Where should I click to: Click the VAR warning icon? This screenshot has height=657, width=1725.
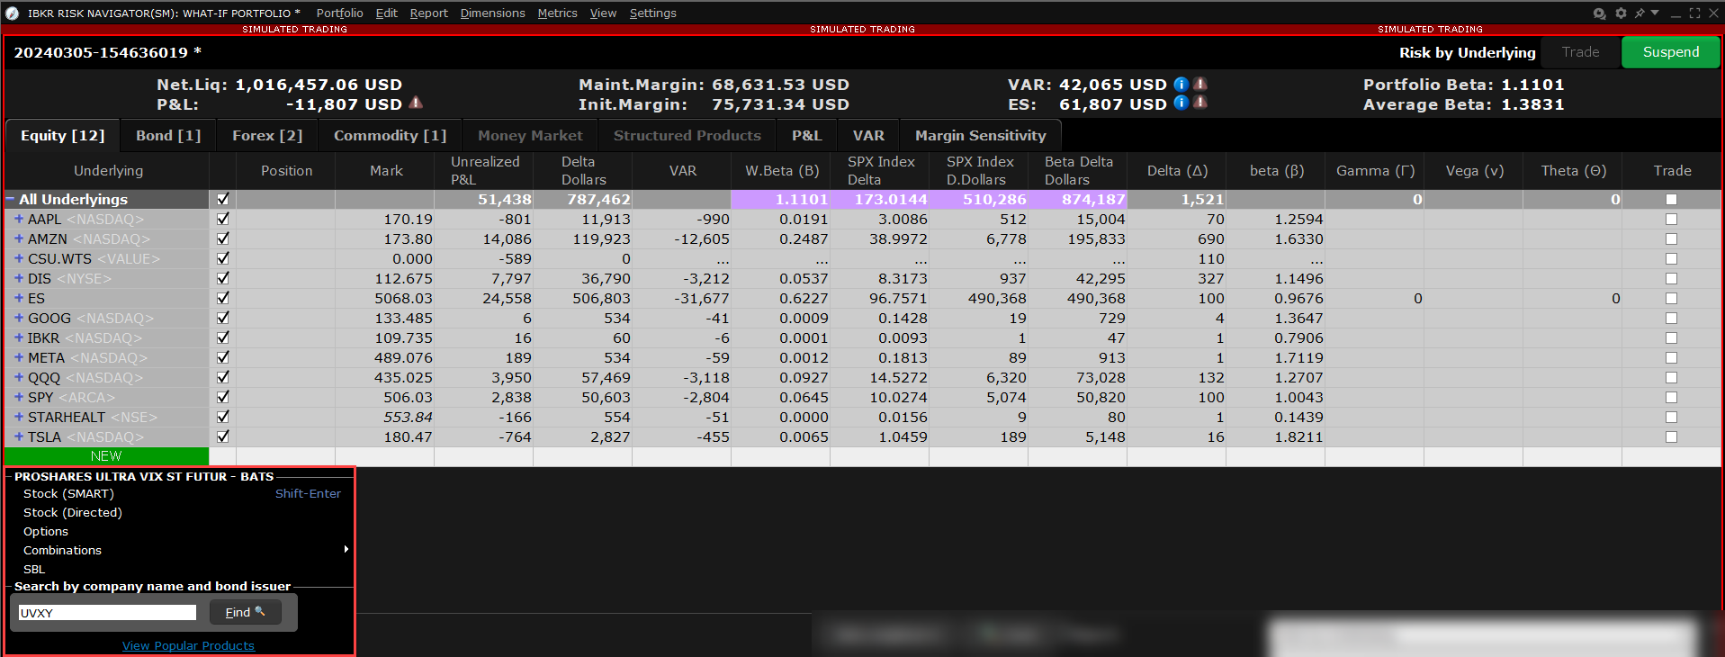[x=1200, y=85]
